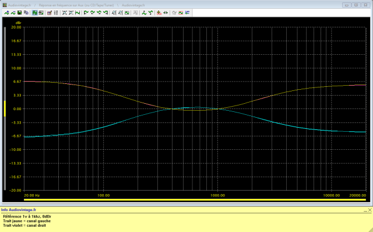Click the copy-to-clipboard icon in the toolbar
The height and width of the screenshot is (232, 373).
tap(26, 13)
